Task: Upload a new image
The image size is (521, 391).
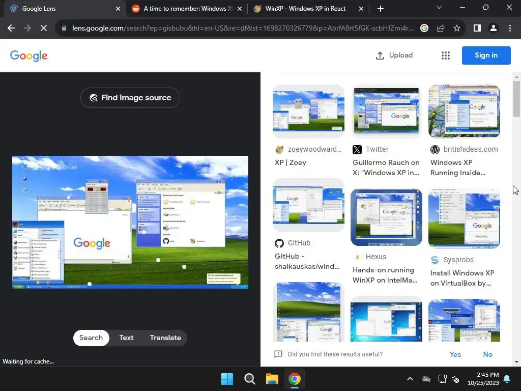Action: (x=394, y=55)
